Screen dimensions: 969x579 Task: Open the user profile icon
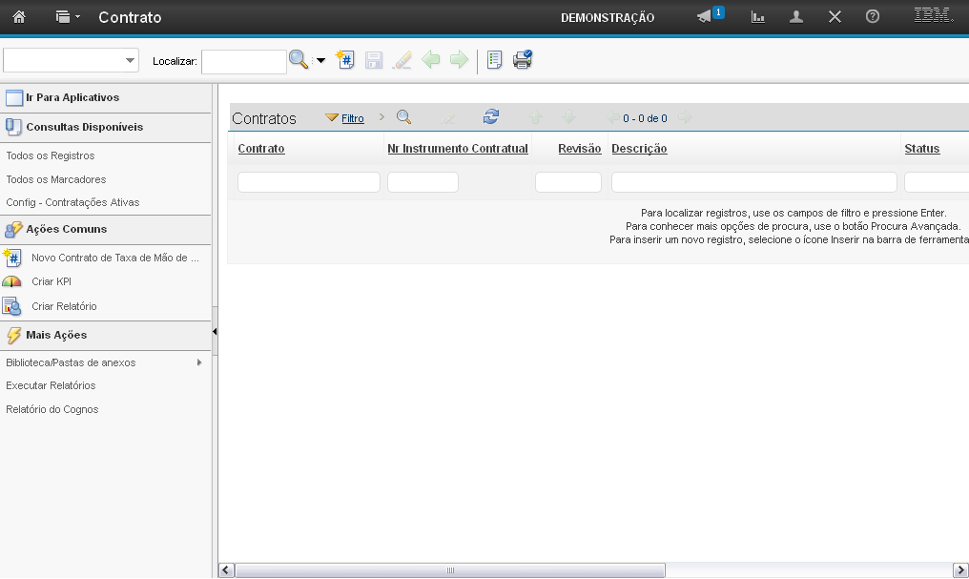point(796,17)
